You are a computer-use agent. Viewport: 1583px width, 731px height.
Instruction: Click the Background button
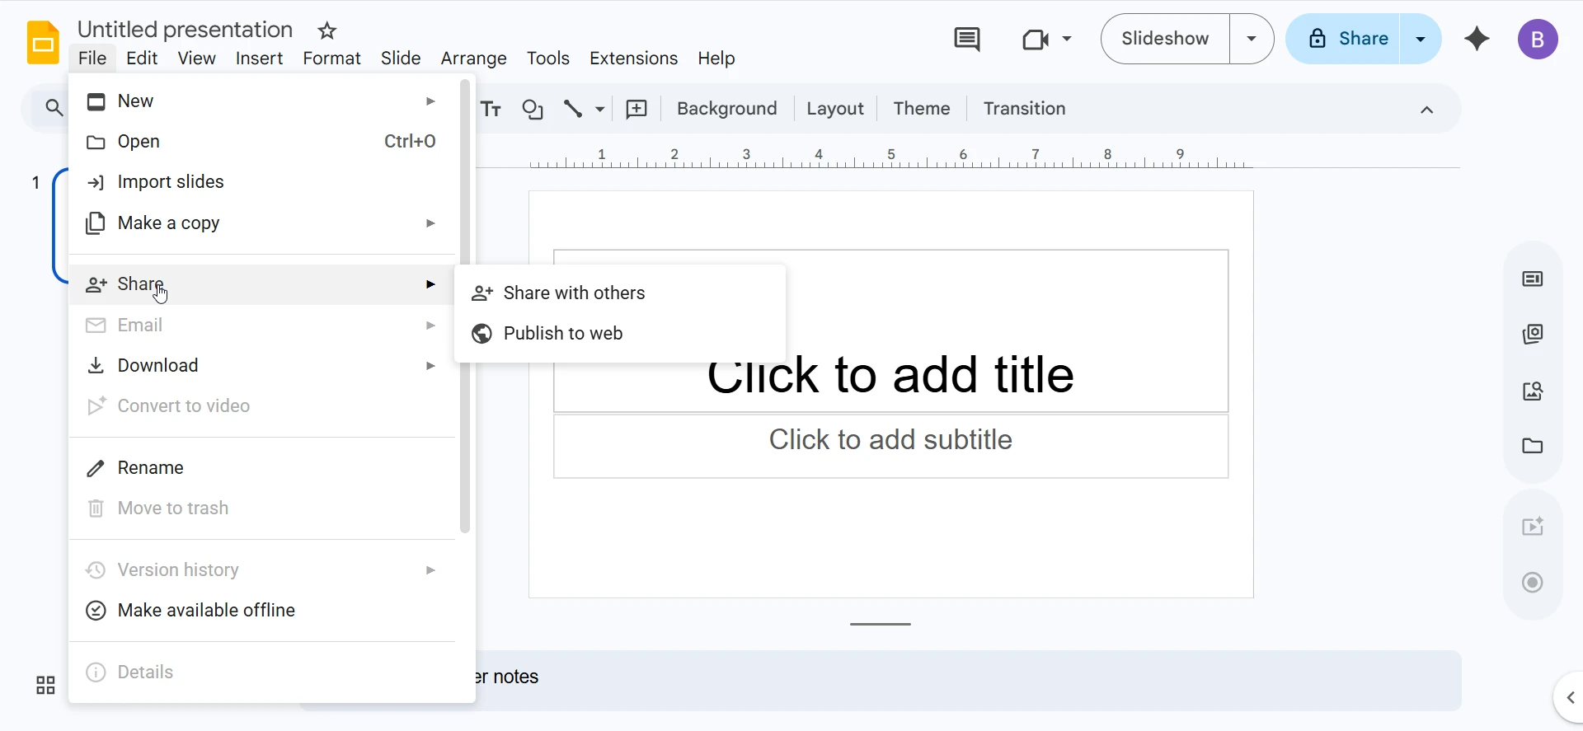point(726,109)
